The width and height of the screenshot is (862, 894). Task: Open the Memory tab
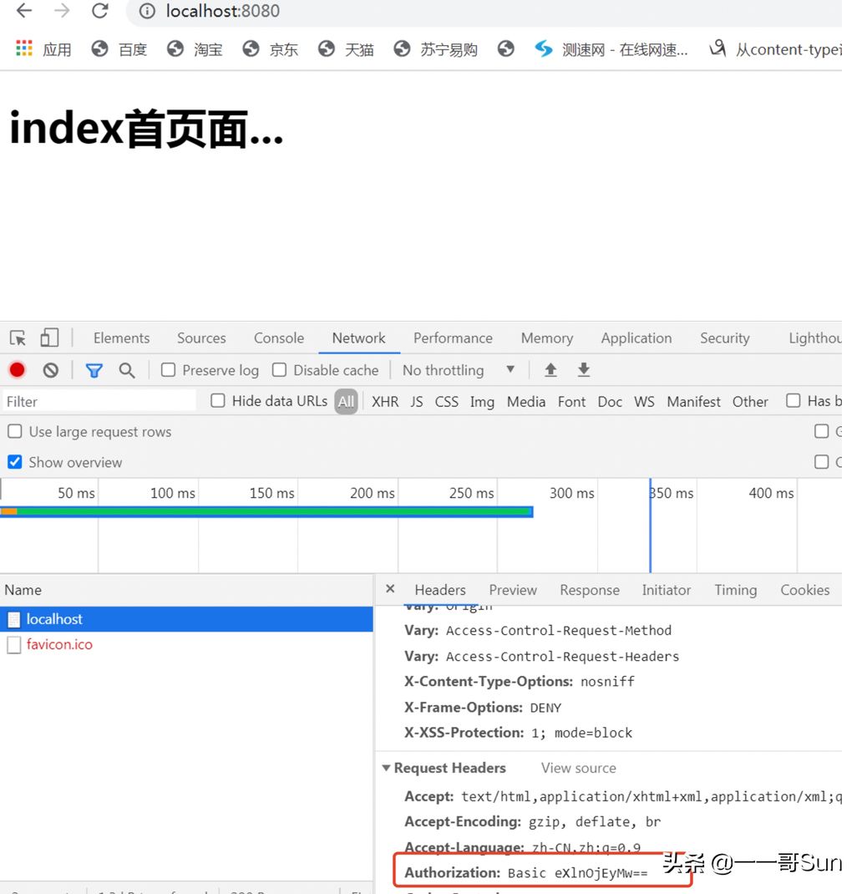click(x=547, y=338)
